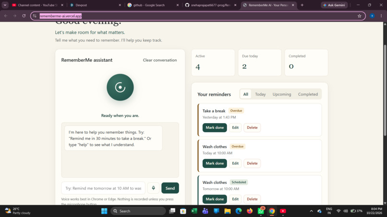Open the Wi-Fi network tray icon
387x217 pixels.
tap(339, 211)
